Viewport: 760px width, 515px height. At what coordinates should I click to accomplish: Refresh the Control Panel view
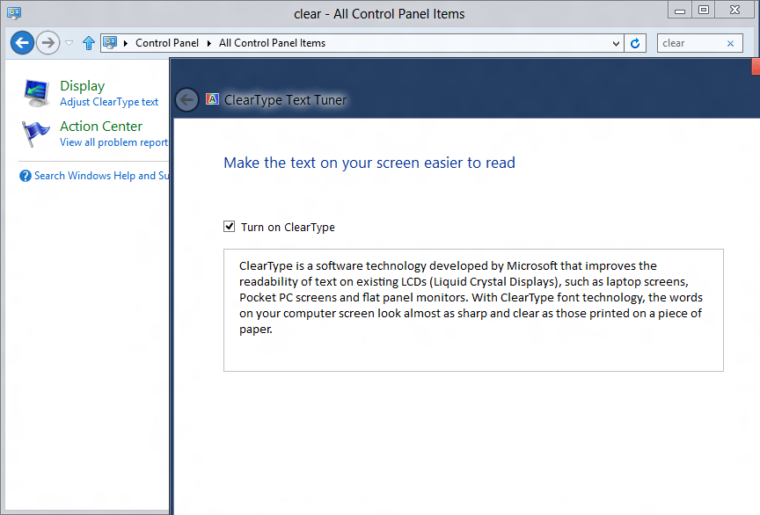pos(635,44)
